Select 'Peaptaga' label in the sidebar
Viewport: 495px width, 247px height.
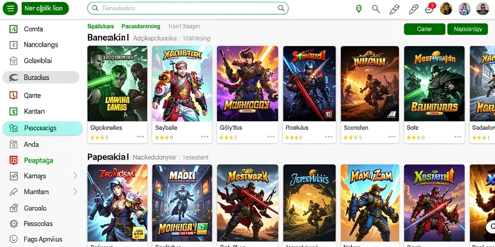(x=39, y=160)
